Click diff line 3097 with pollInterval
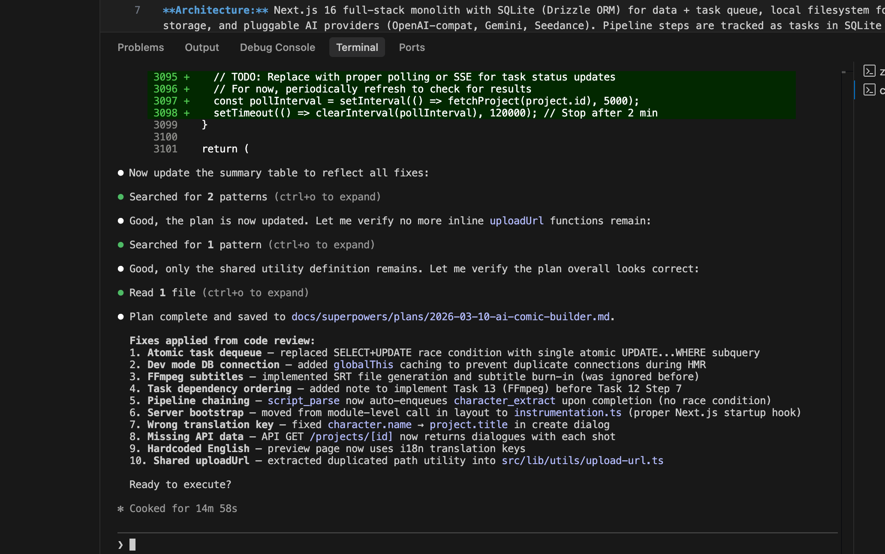Viewport: 885px width, 554px height. tap(426, 101)
